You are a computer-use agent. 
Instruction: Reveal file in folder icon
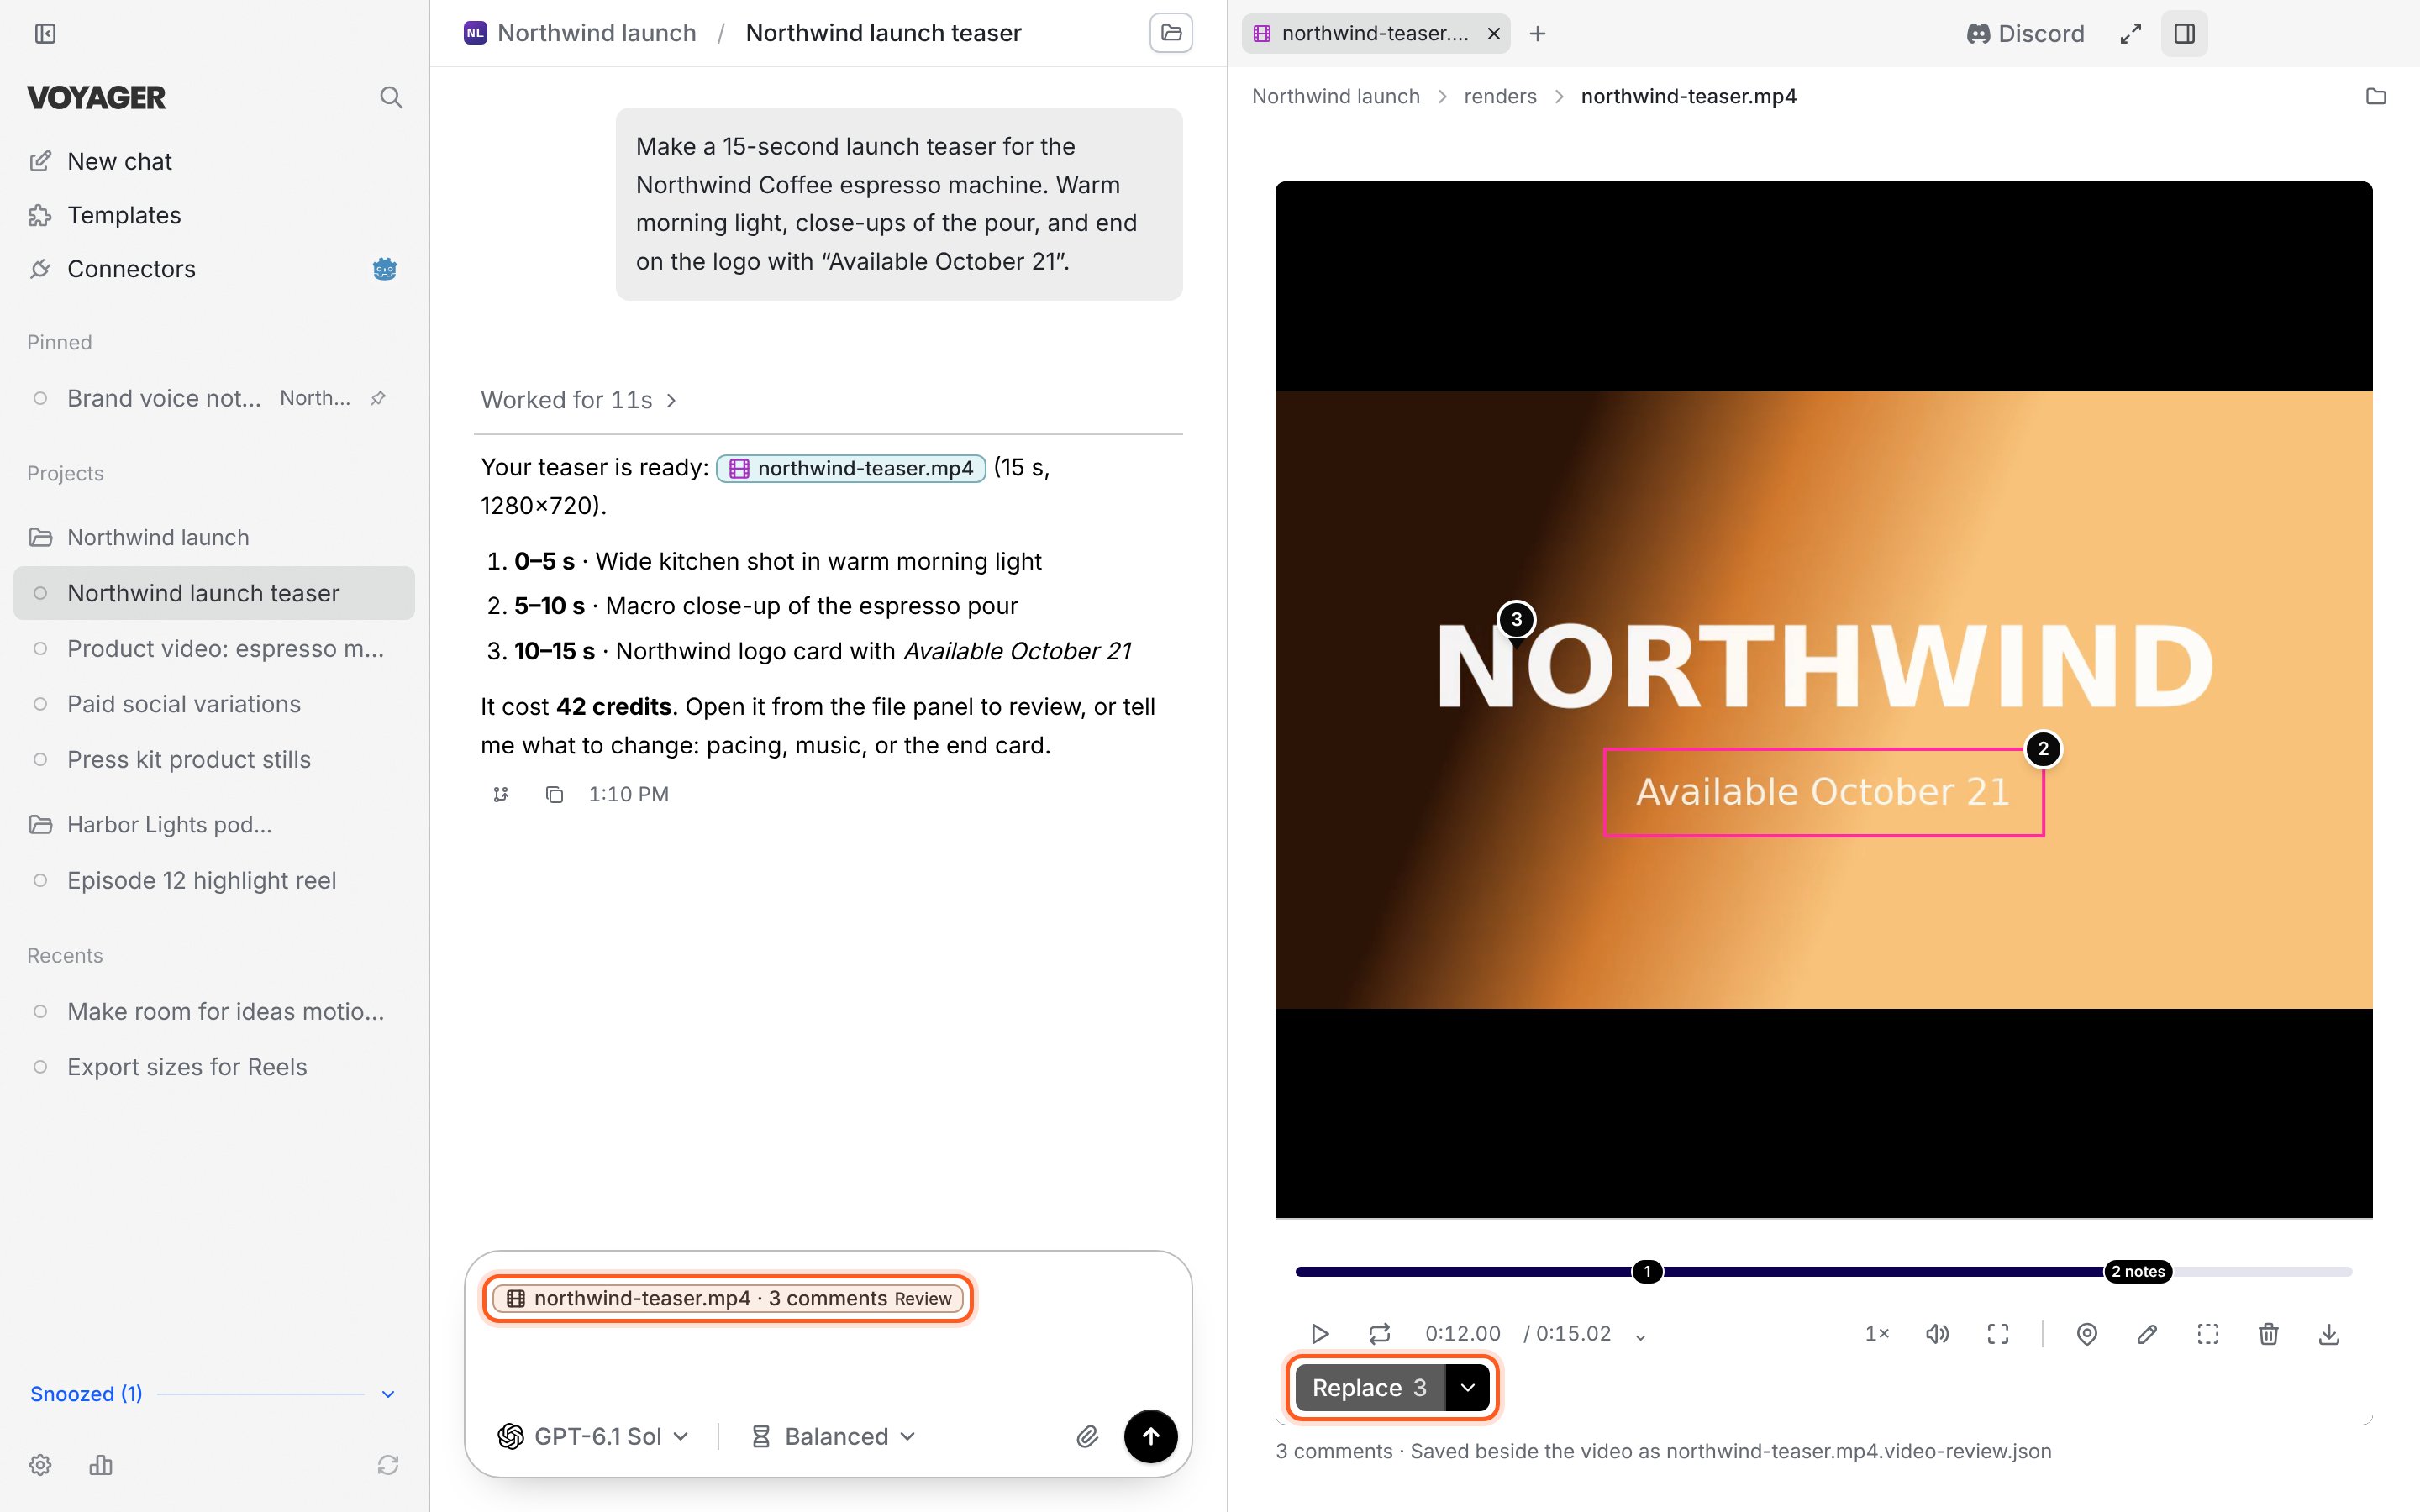[x=2375, y=96]
